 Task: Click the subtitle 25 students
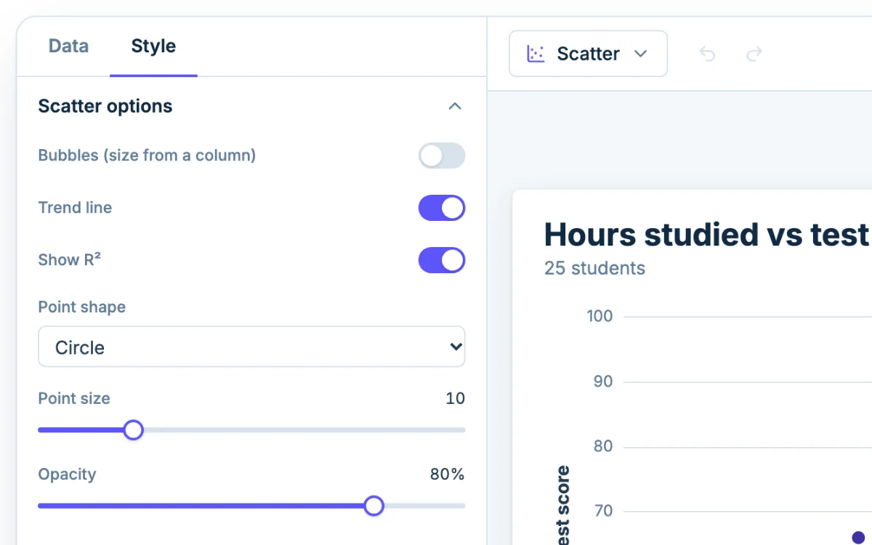tap(594, 268)
